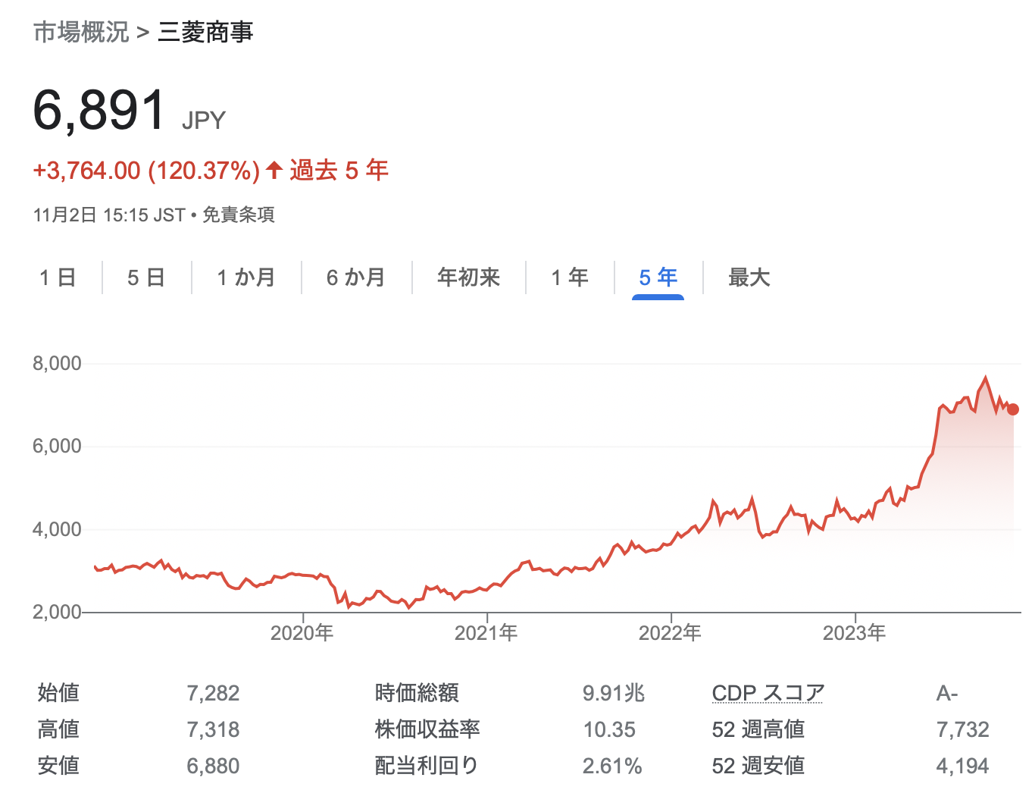Click the 2023年 axis label
The width and height of the screenshot is (1035, 790).
855,633
